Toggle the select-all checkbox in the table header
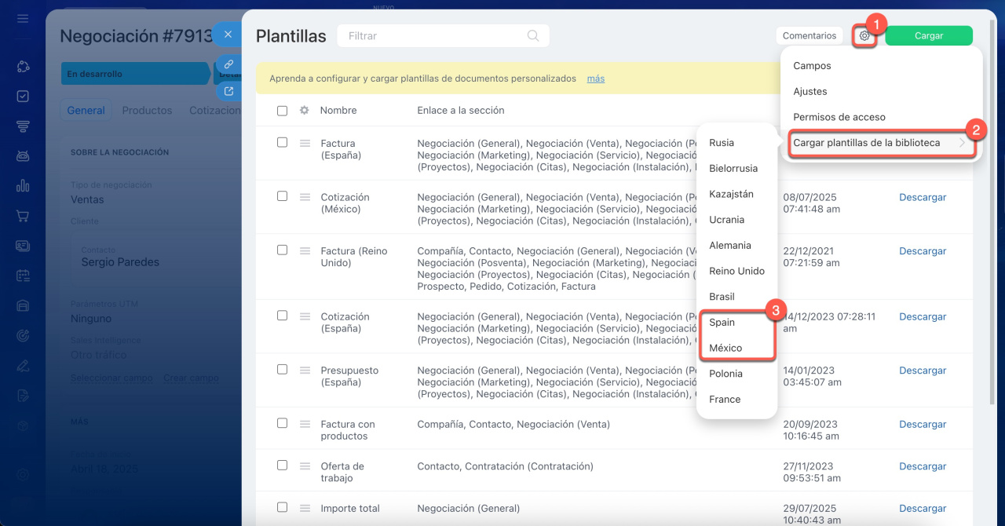The width and height of the screenshot is (1005, 526). (x=282, y=111)
